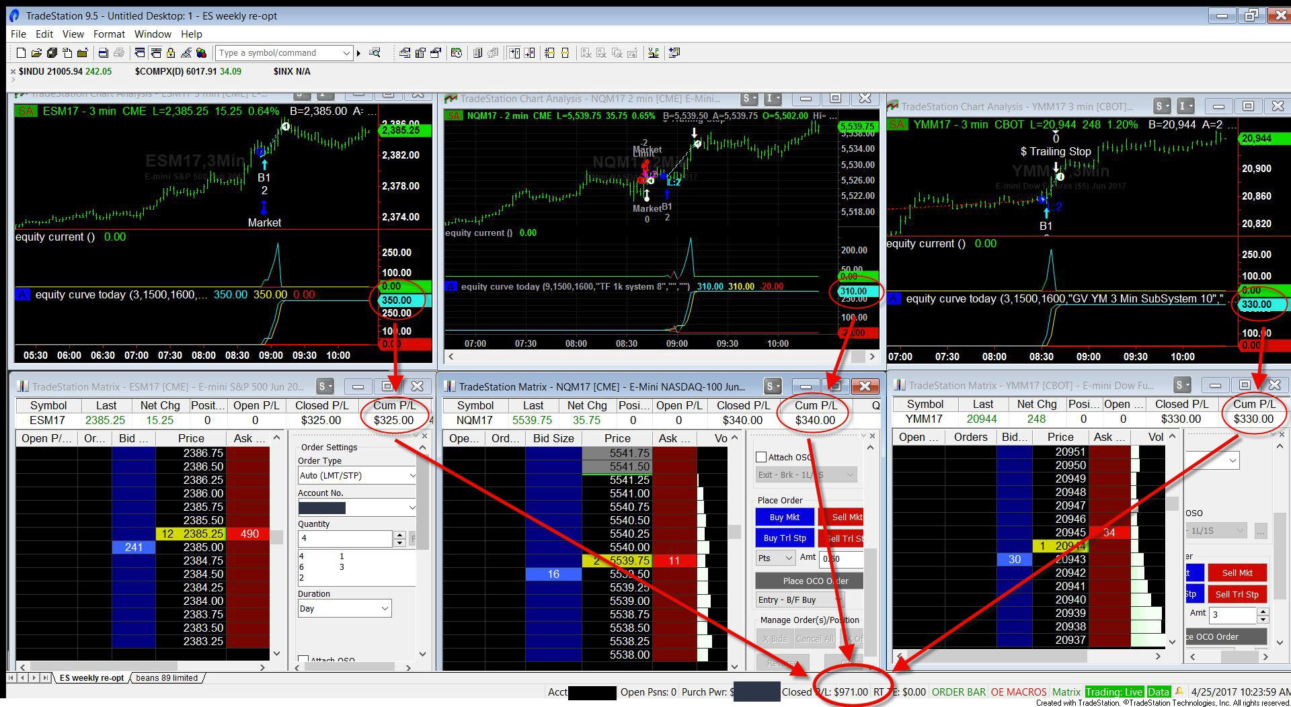Click the symbol lookup icon beside command box
The height and width of the screenshot is (707, 1291).
point(375,53)
